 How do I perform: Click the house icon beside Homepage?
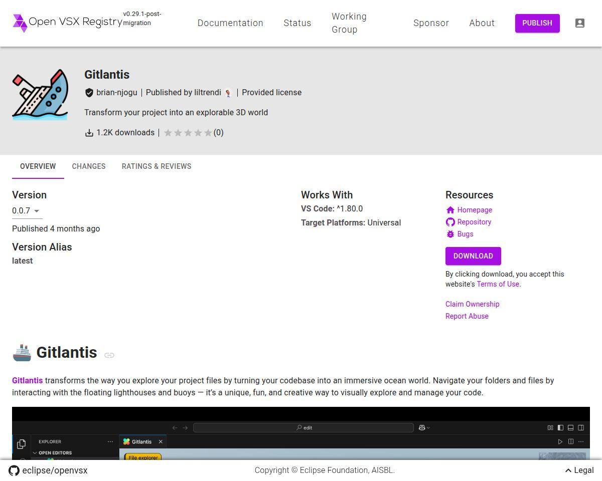[x=450, y=210]
